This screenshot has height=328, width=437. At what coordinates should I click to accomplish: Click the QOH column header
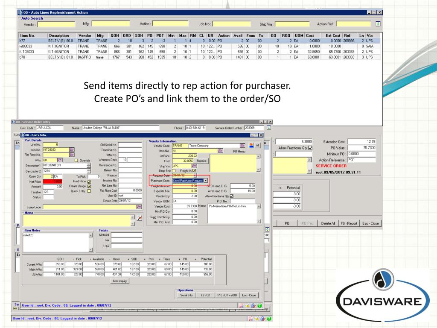click(114, 35)
